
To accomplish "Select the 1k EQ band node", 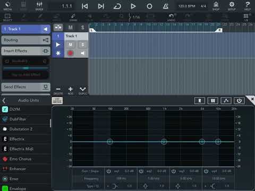I will [164, 142].
